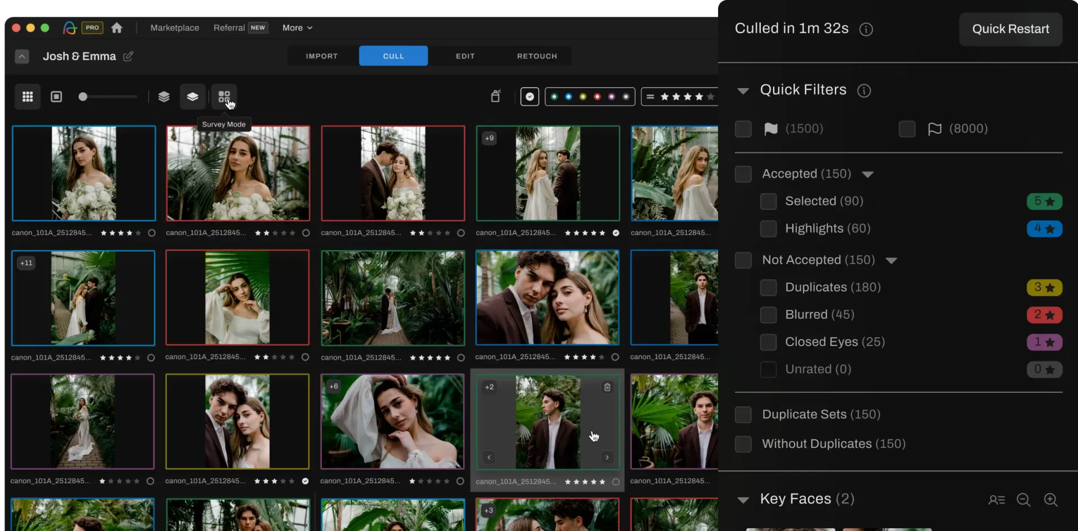This screenshot has height=531, width=1078.
Task: Collapse the album header chevron
Action: point(22,56)
